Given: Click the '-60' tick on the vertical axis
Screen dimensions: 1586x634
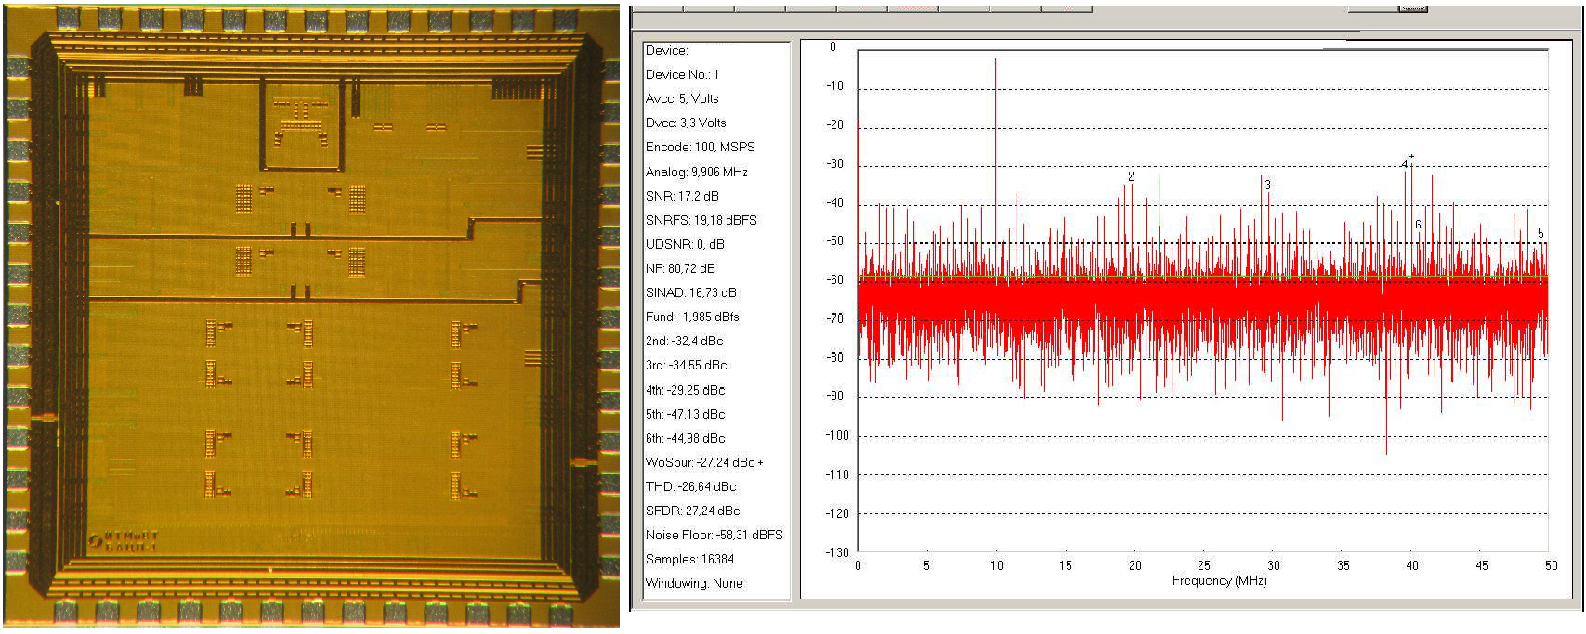Looking at the screenshot, I should point(835,279).
